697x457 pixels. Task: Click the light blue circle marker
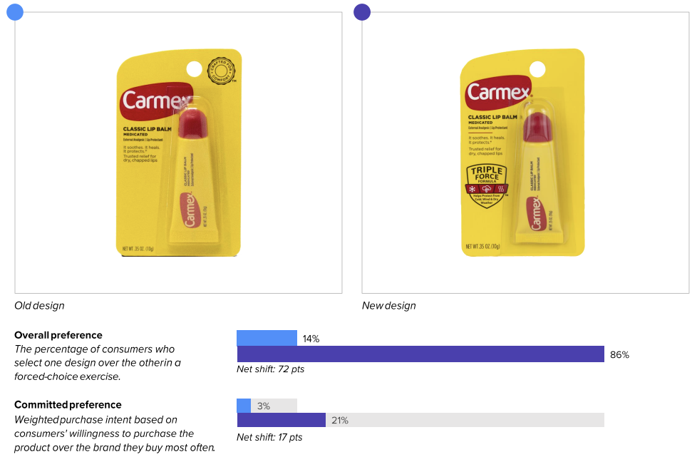pyautogui.click(x=15, y=12)
